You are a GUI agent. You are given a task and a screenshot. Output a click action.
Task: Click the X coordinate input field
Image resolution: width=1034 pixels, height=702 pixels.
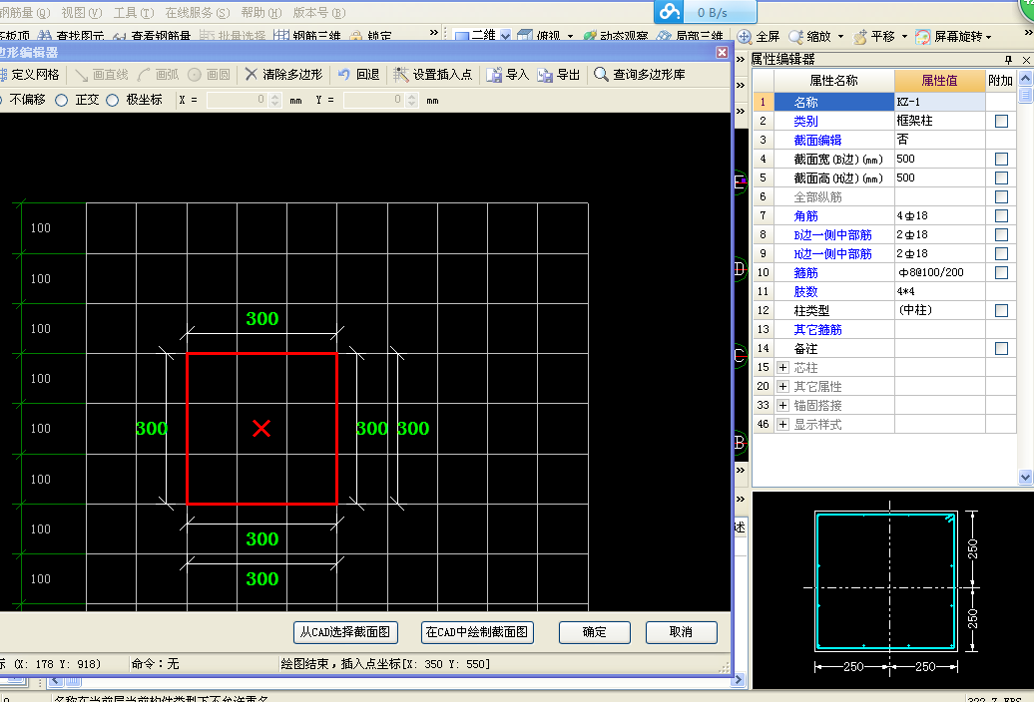point(237,100)
